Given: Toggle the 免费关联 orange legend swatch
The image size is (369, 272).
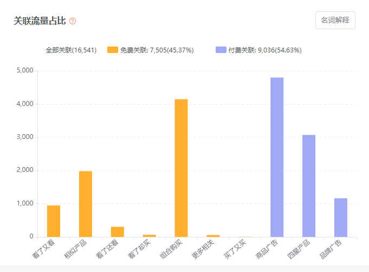Looking at the screenshot, I should tap(113, 50).
